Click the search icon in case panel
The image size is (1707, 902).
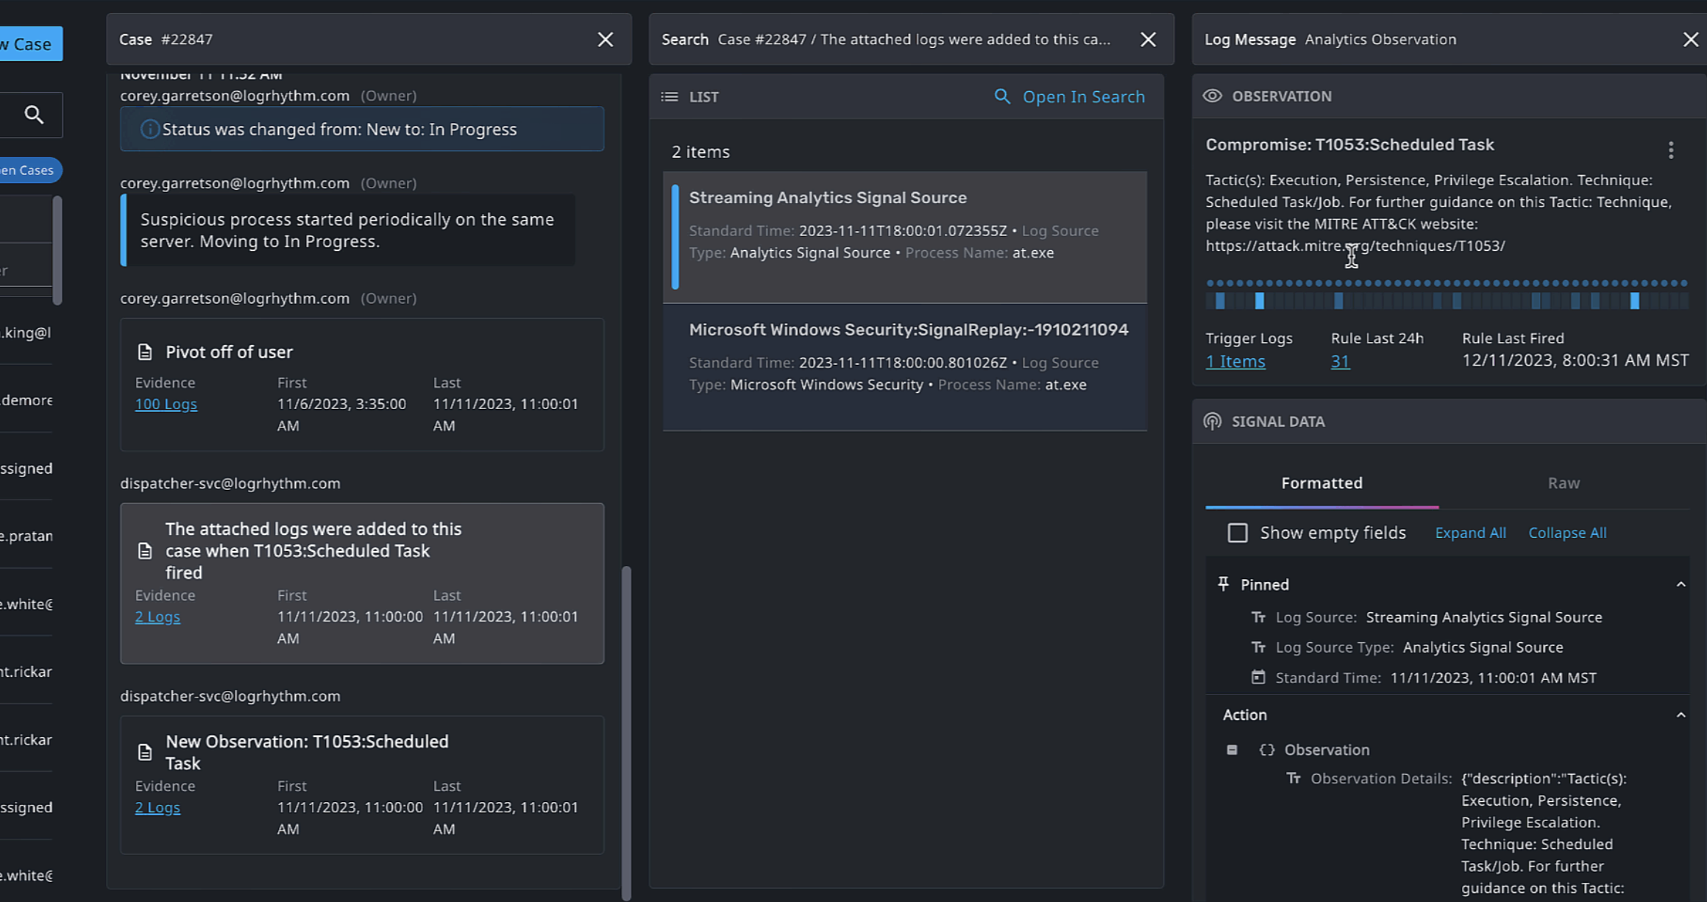32,114
